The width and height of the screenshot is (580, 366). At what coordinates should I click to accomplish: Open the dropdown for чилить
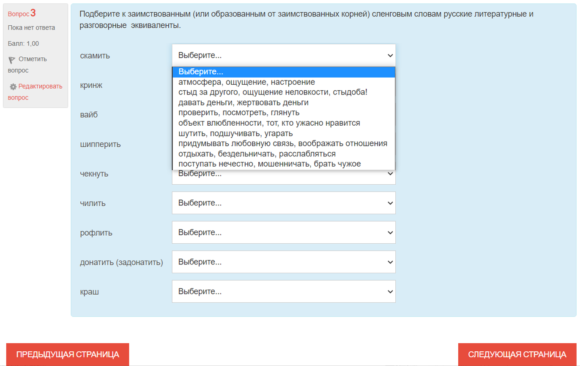tap(284, 203)
